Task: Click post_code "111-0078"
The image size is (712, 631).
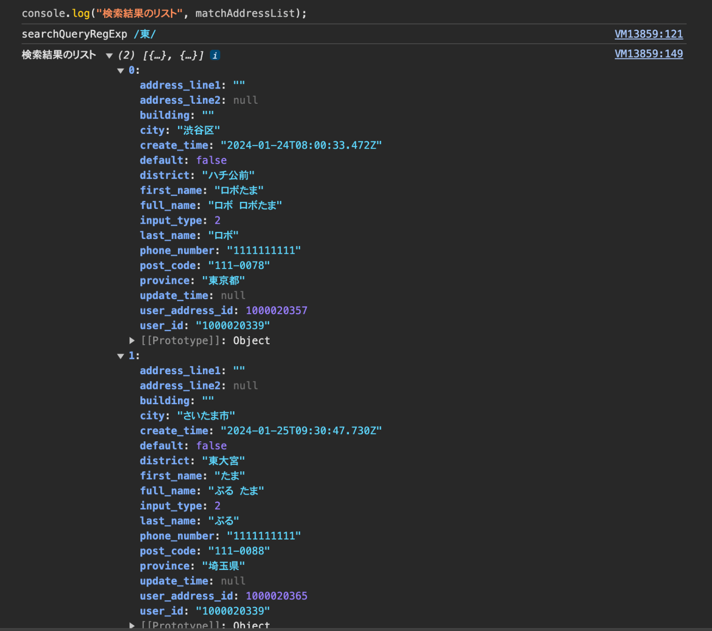Action: (239, 265)
